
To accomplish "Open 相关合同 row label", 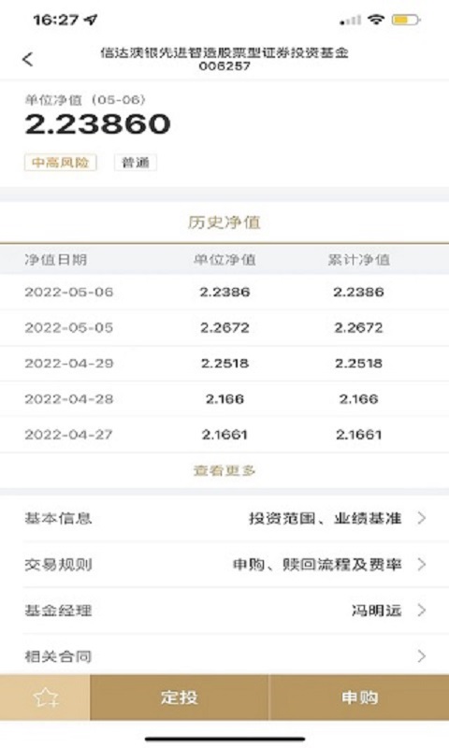I will click(58, 656).
